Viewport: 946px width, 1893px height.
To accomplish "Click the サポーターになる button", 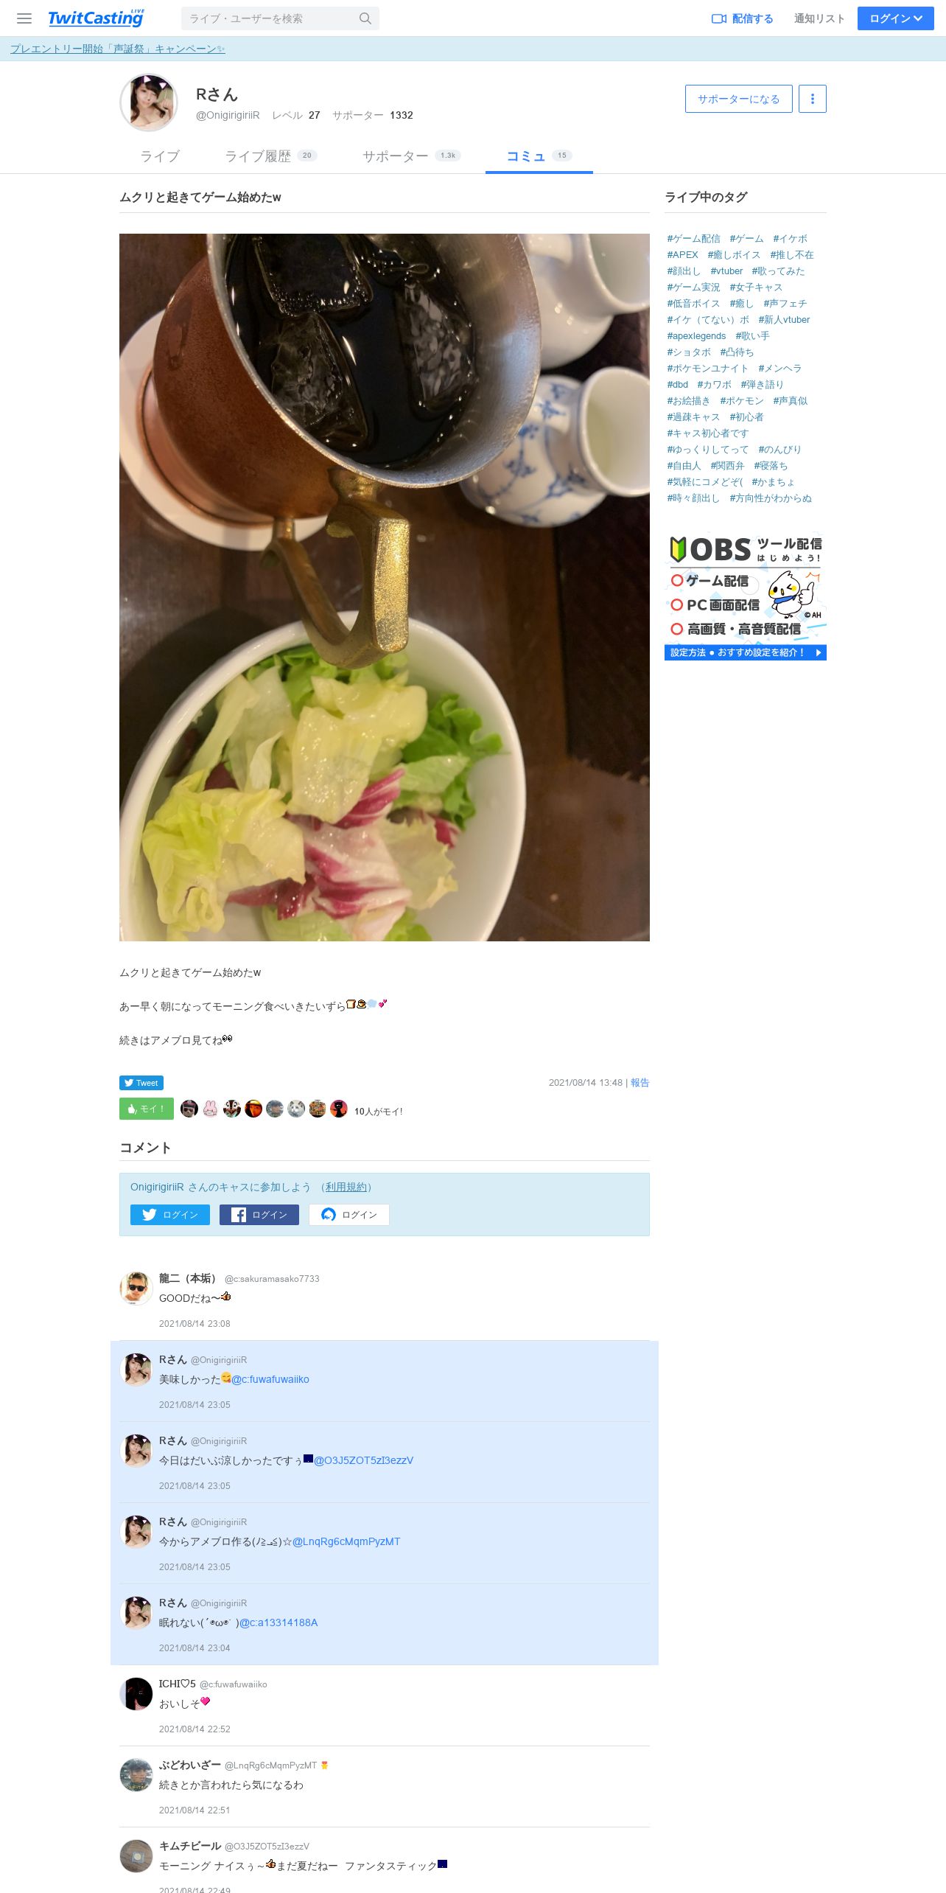I will click(739, 99).
